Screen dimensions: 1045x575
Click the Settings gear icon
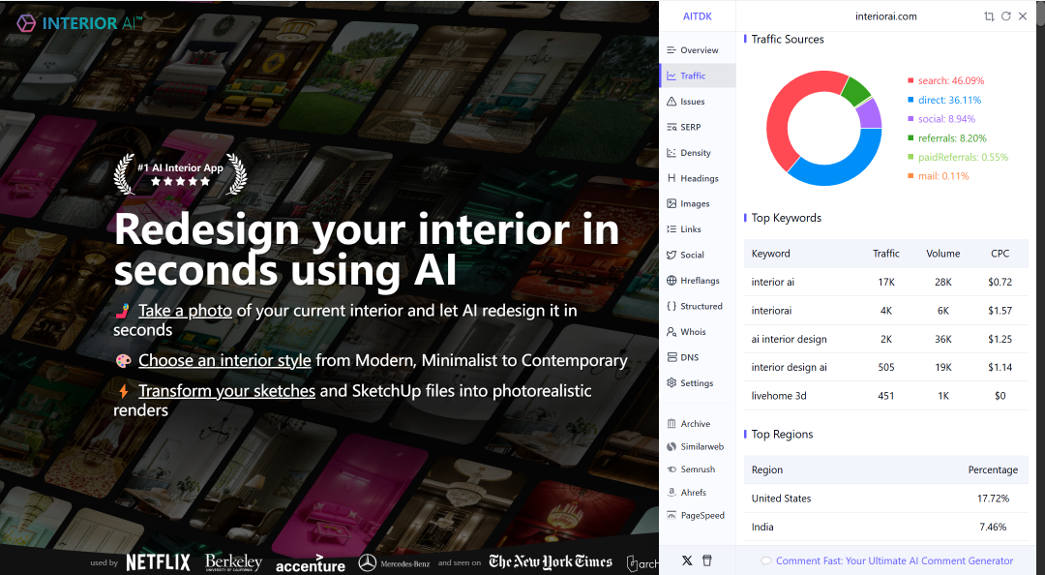(672, 383)
